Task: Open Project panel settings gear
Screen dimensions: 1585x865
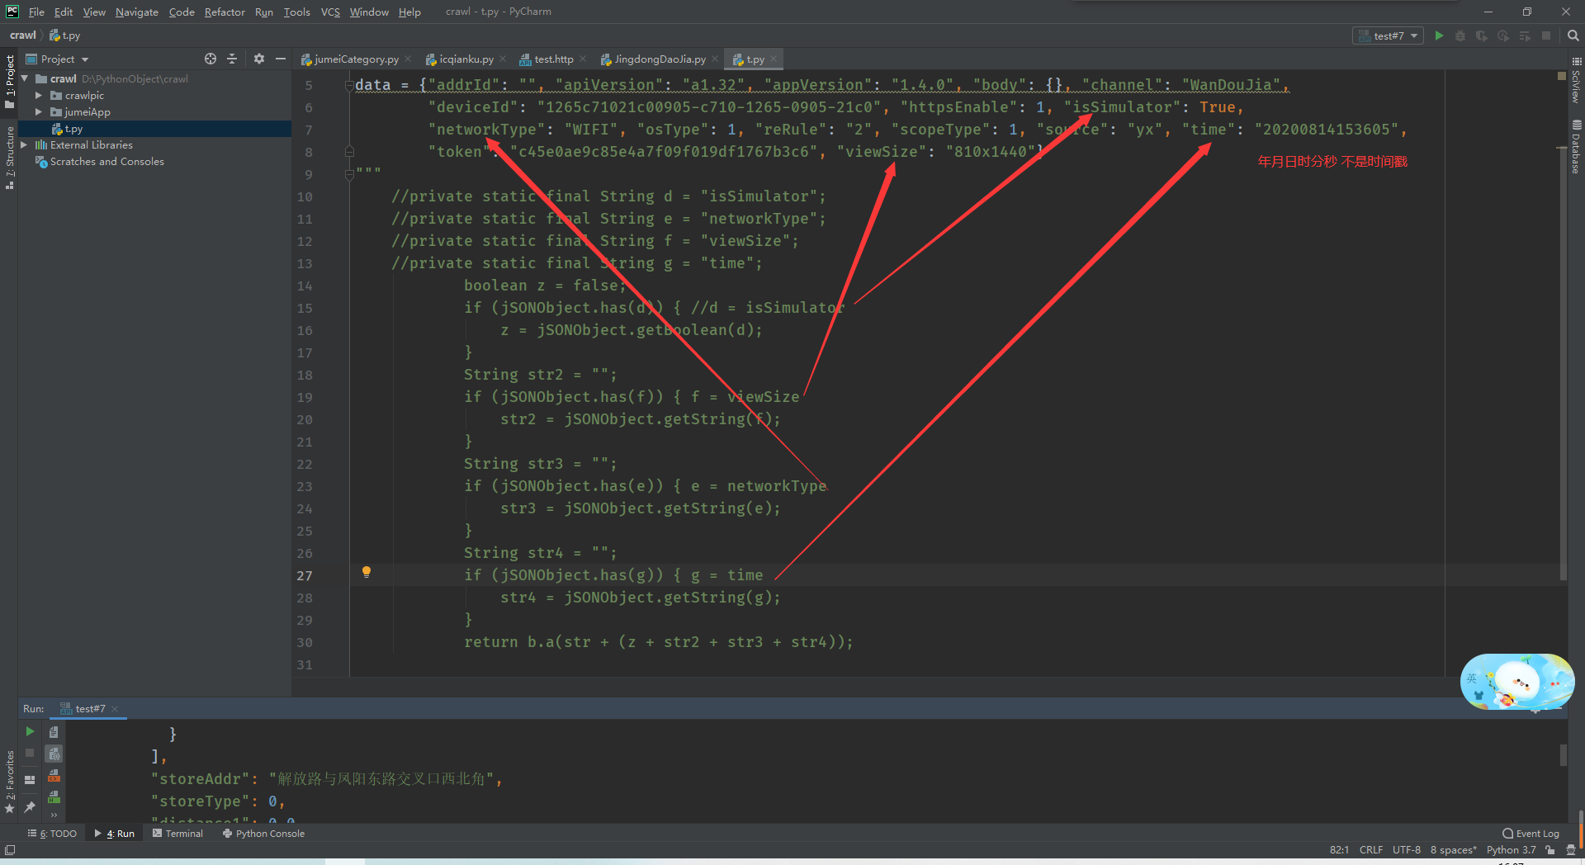Action: [x=259, y=59]
